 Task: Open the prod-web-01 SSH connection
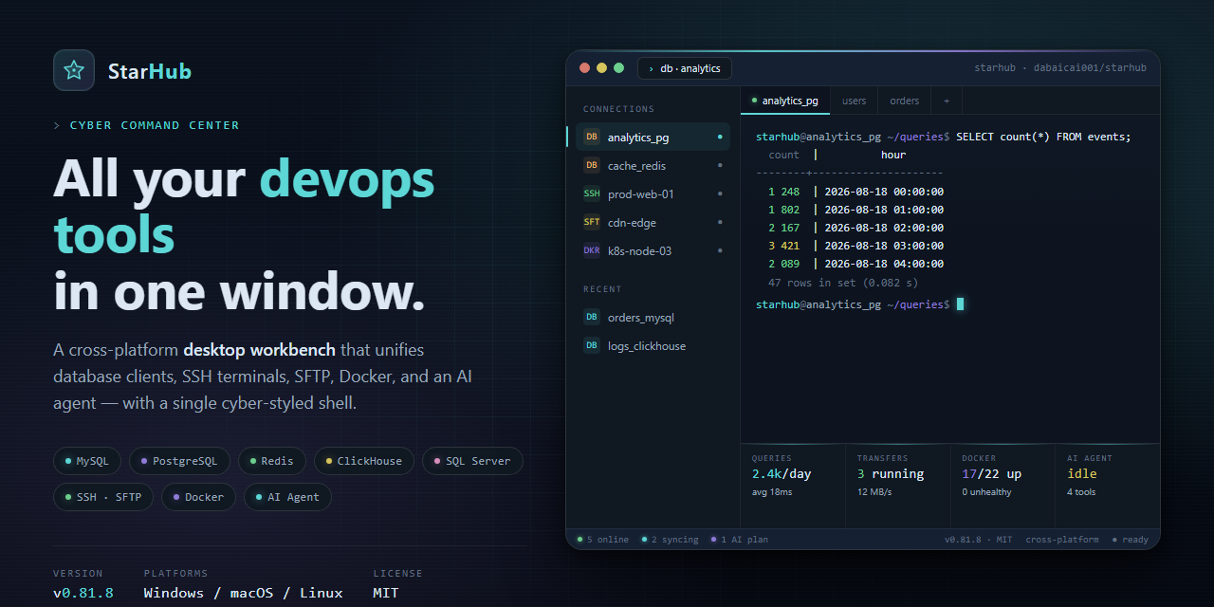tap(653, 194)
